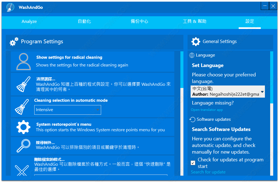Click the Search for update link
Viewport: 279px width, 182px height.
pos(208,172)
